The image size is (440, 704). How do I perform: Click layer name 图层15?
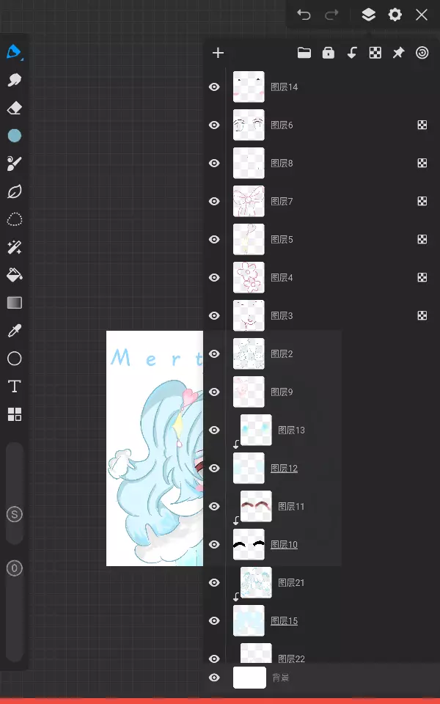285,621
